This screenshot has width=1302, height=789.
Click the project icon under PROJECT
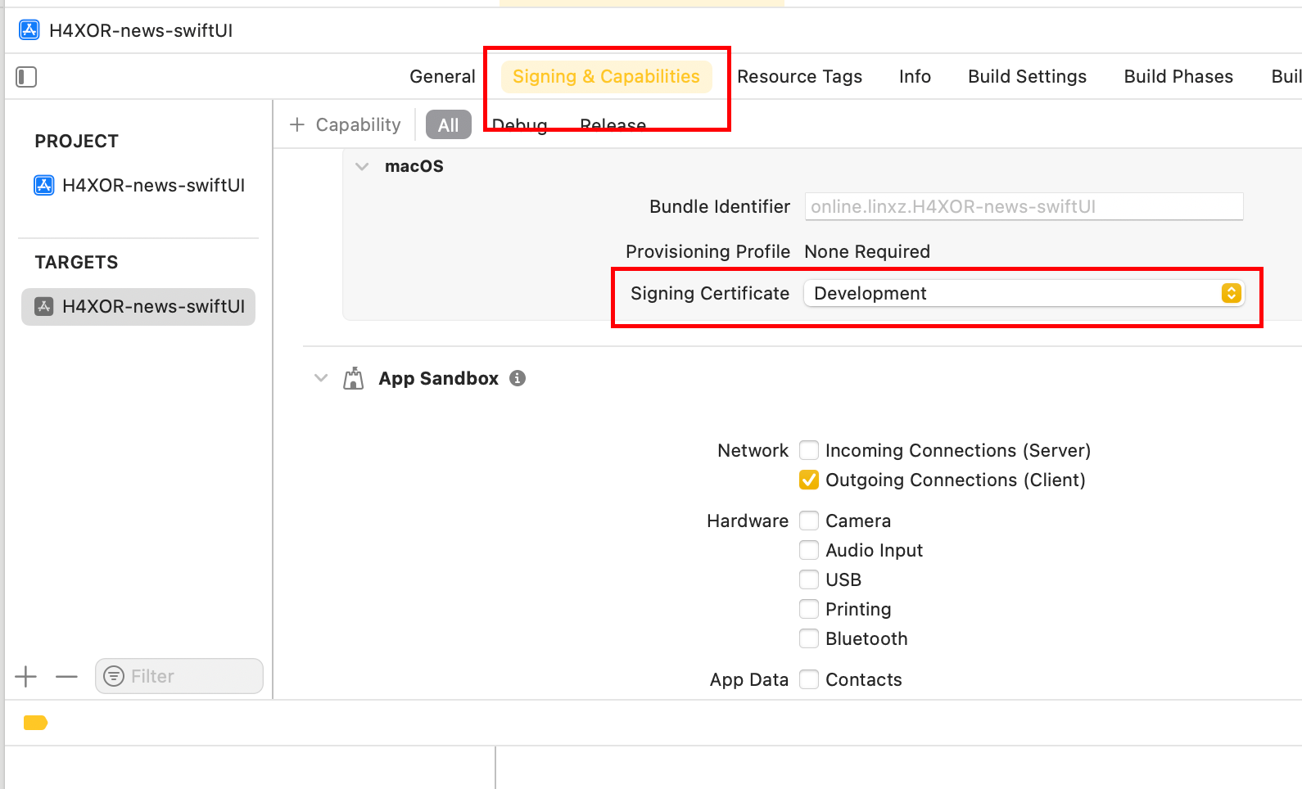pyautogui.click(x=44, y=185)
